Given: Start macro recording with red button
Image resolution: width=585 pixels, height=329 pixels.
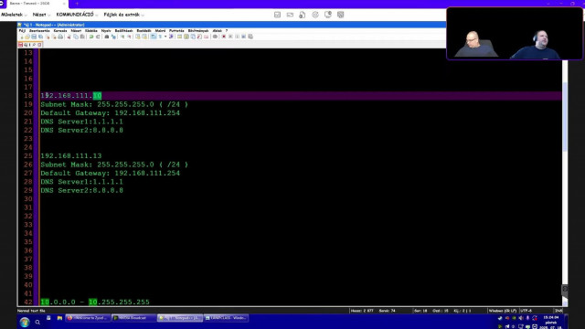Looking at the screenshot, I should 224,37.
